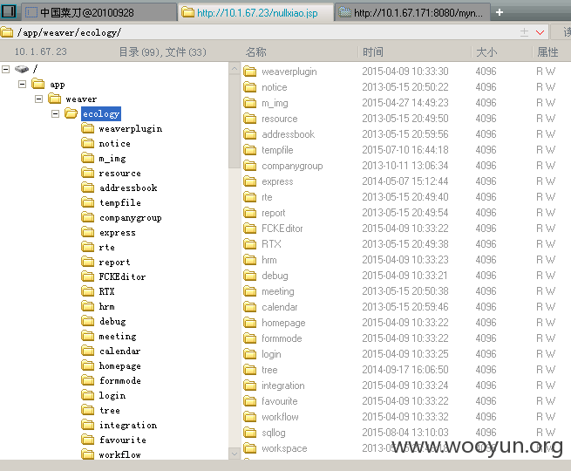Select FCKEditor in the tree

point(122,276)
